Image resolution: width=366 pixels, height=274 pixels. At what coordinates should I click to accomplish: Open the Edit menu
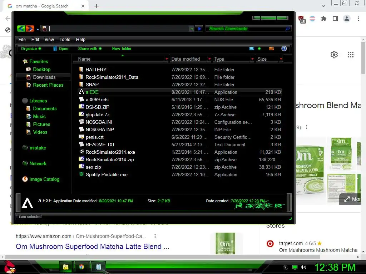click(35, 39)
